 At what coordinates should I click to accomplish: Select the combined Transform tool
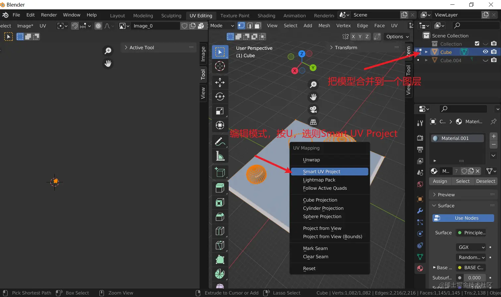click(x=220, y=125)
